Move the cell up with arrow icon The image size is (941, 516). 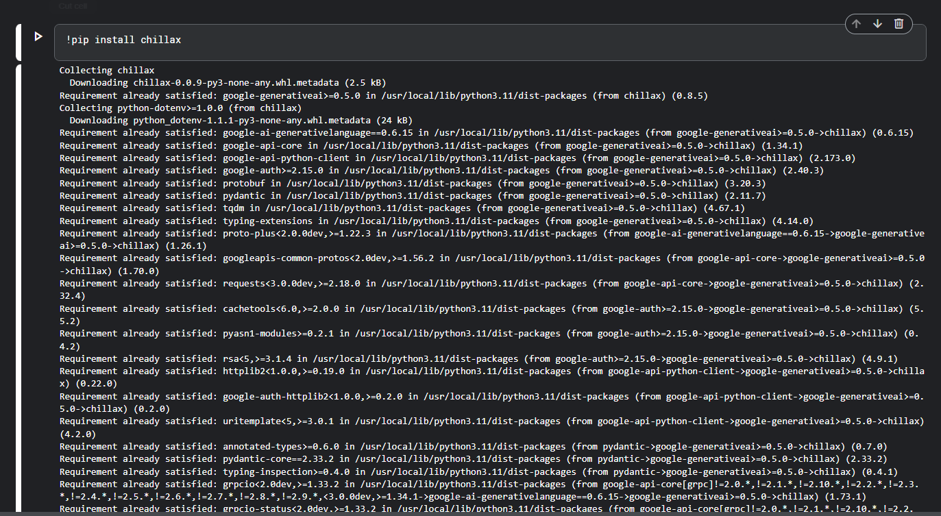(856, 24)
